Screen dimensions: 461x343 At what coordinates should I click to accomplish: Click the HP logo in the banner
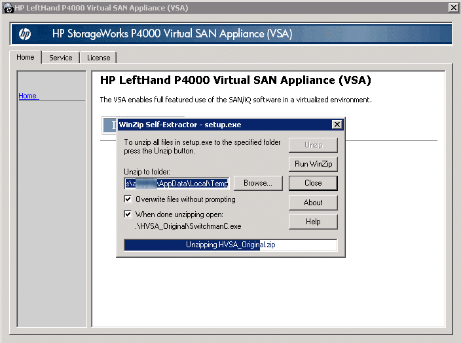click(x=25, y=34)
